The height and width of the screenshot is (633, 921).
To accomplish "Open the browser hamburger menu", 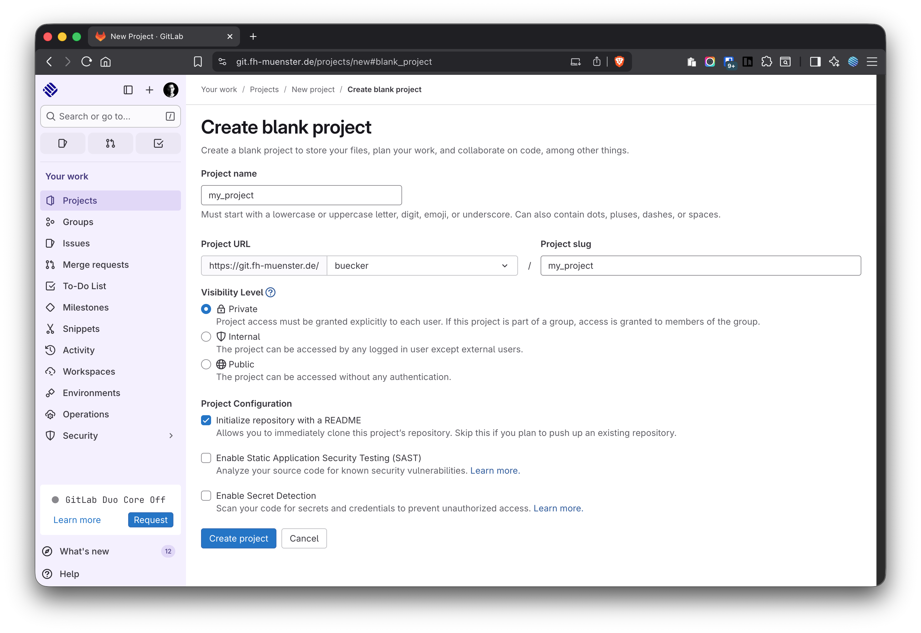I will (872, 62).
